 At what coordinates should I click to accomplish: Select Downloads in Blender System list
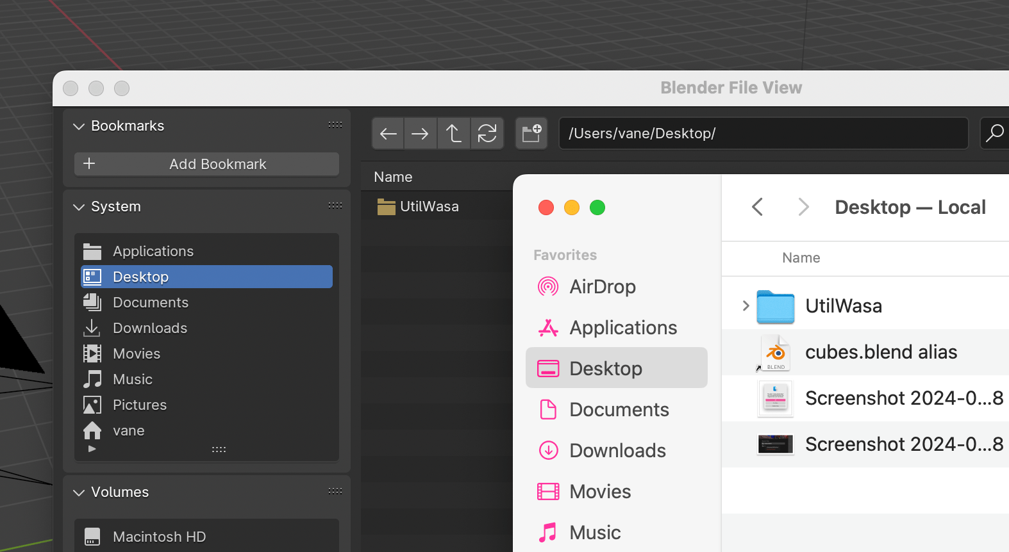(x=206, y=328)
